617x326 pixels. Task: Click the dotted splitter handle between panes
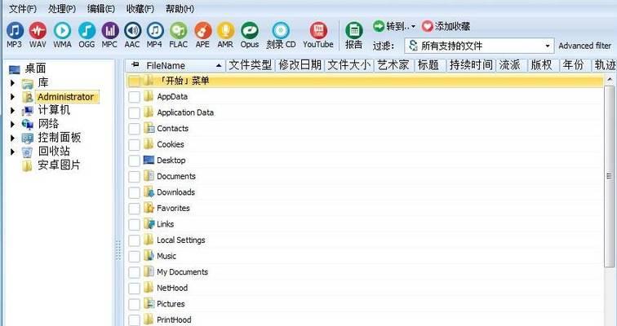(x=118, y=250)
